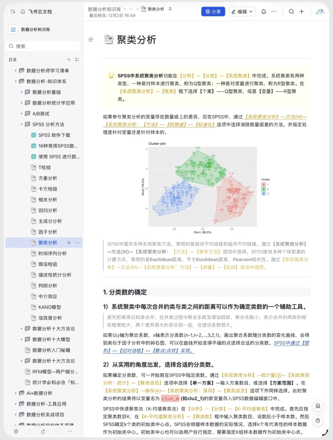Expand the 编辑 dropdown arrow

pyautogui.click(x=250, y=11)
